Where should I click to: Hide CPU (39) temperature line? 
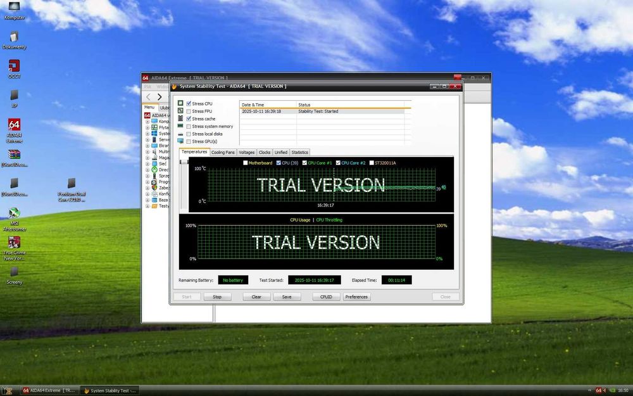[x=279, y=163]
